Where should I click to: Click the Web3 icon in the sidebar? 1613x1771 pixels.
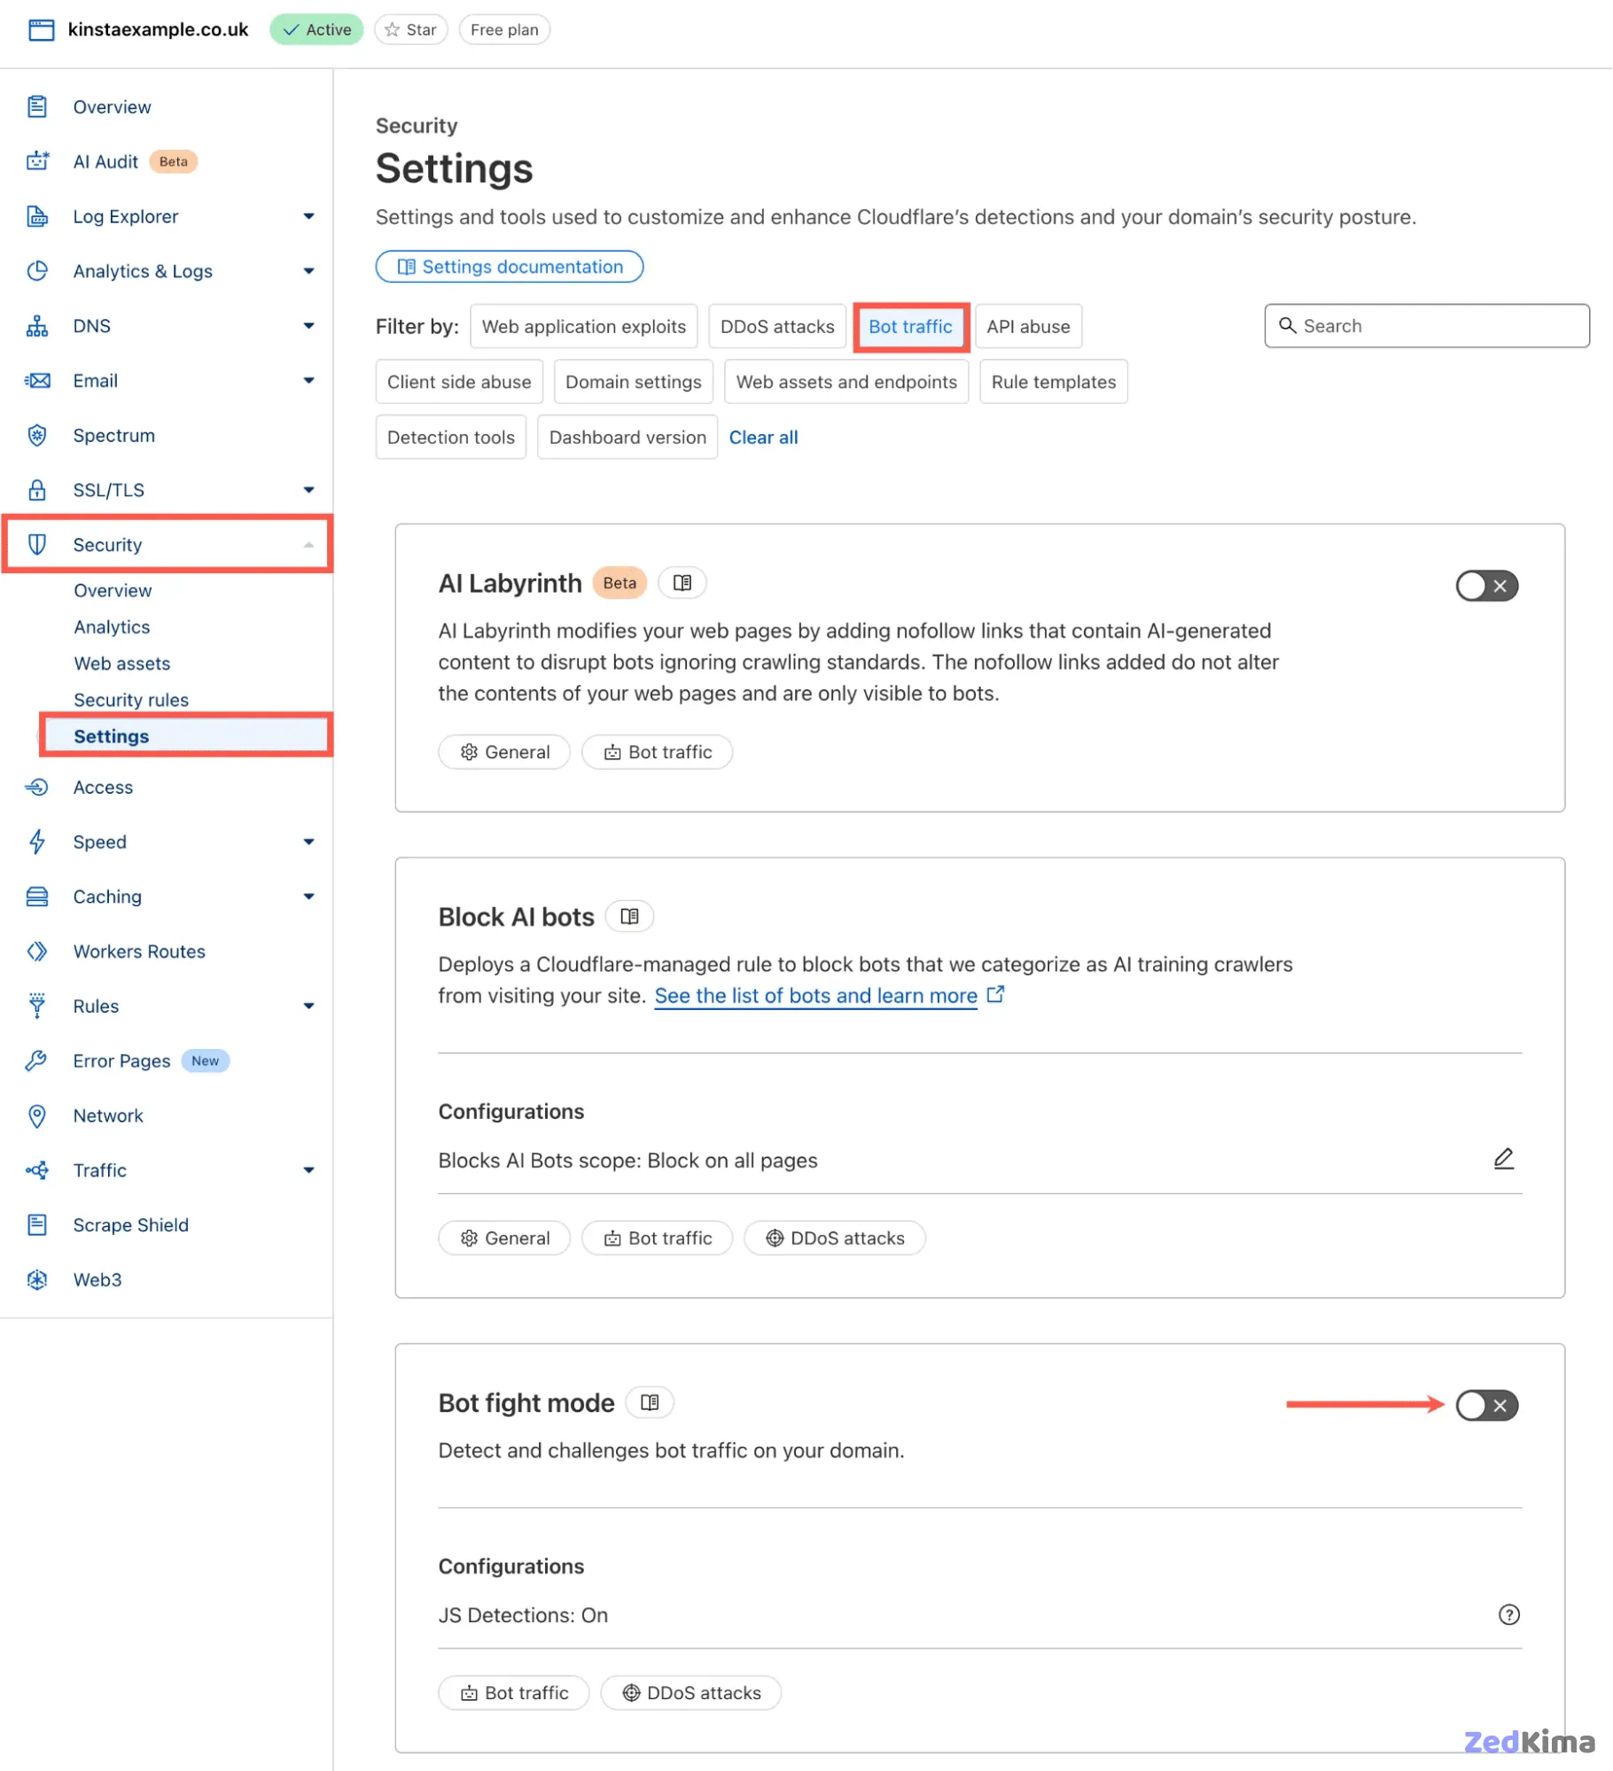coord(37,1279)
